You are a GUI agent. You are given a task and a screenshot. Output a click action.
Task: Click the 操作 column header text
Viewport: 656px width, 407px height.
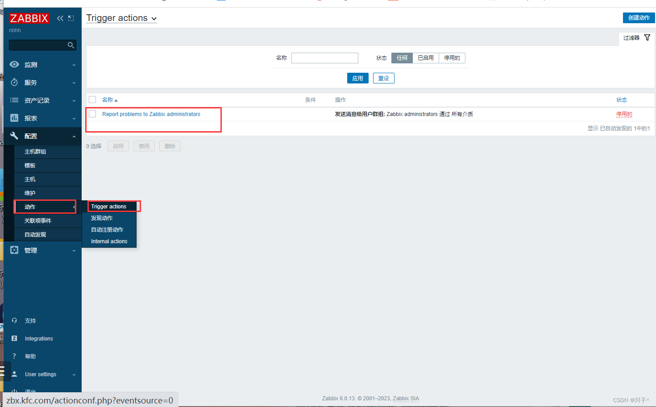click(x=340, y=100)
